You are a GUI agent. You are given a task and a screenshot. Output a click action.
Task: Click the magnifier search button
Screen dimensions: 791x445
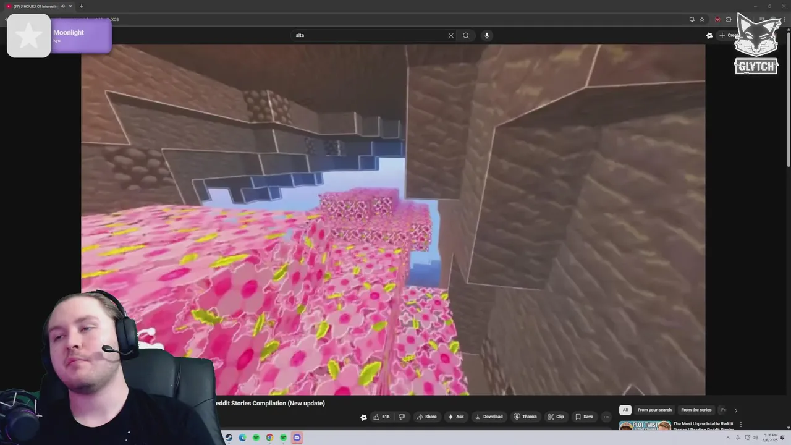point(466,35)
